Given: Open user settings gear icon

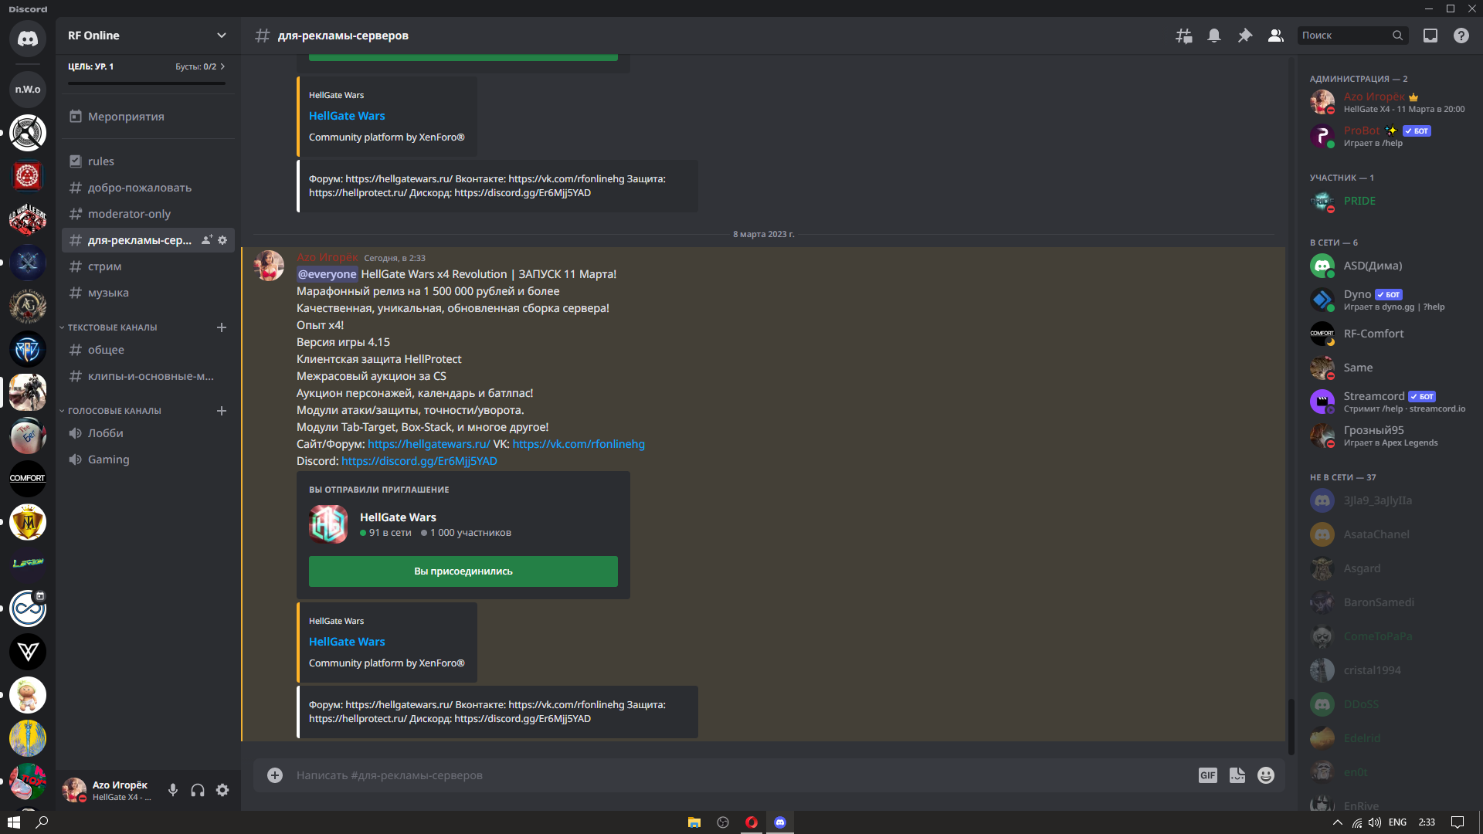Looking at the screenshot, I should click(x=222, y=790).
